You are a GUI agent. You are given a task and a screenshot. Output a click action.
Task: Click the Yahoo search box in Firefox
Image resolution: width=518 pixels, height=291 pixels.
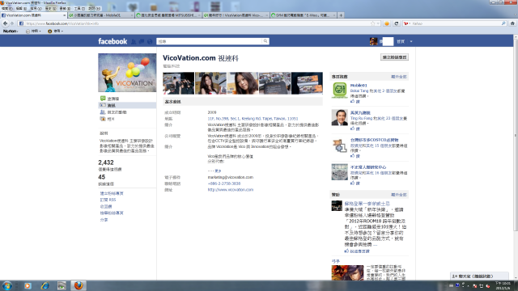tap(456, 23)
